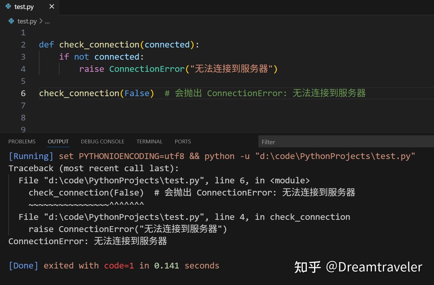Click line number 6 in the gutter
434x285 pixels.
point(23,93)
